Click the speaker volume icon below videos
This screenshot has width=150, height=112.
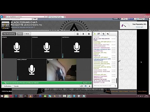(x=89, y=86)
